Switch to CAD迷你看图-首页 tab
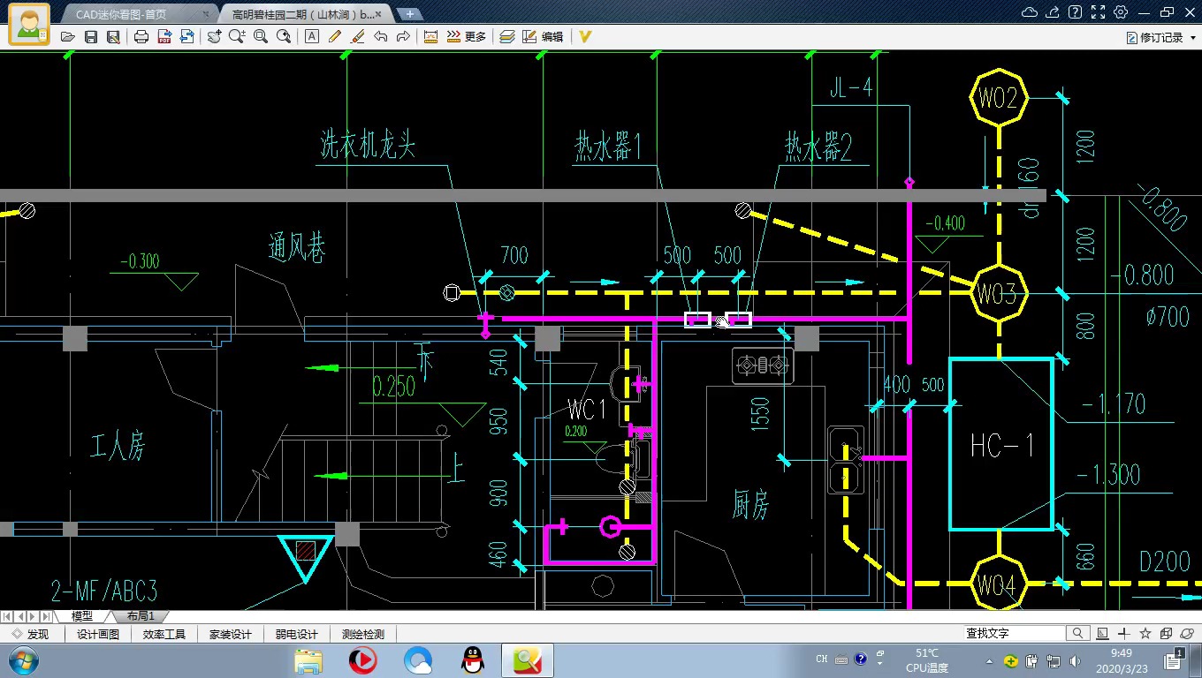The height and width of the screenshot is (678, 1202). [133, 14]
